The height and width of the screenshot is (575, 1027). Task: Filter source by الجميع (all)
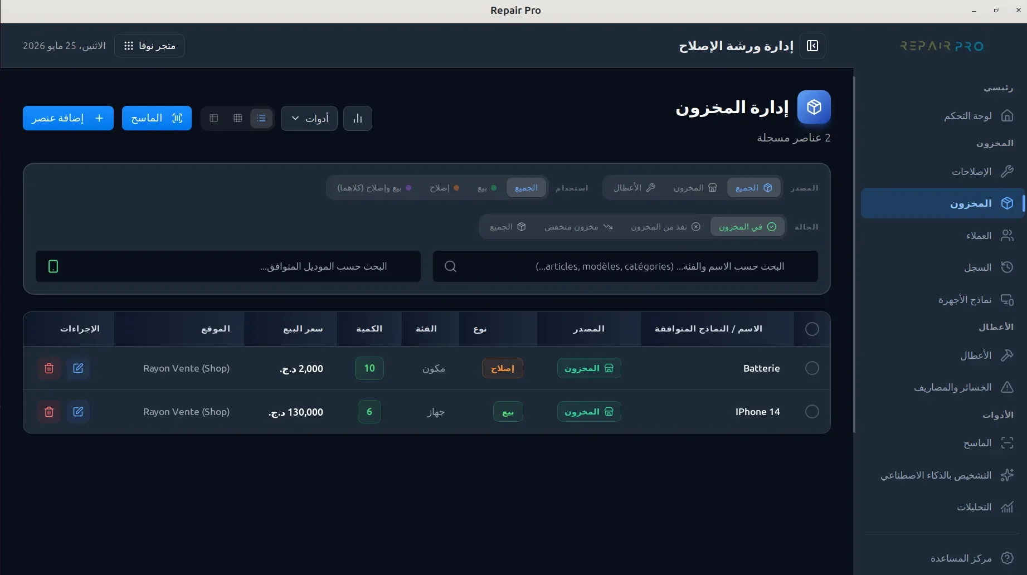coord(753,188)
